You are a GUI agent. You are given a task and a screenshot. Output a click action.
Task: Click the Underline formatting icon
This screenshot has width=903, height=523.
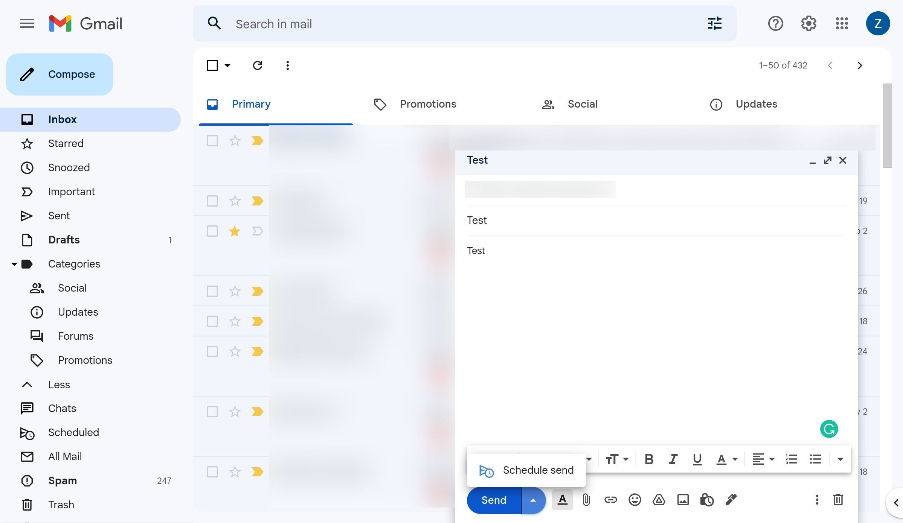click(x=696, y=459)
